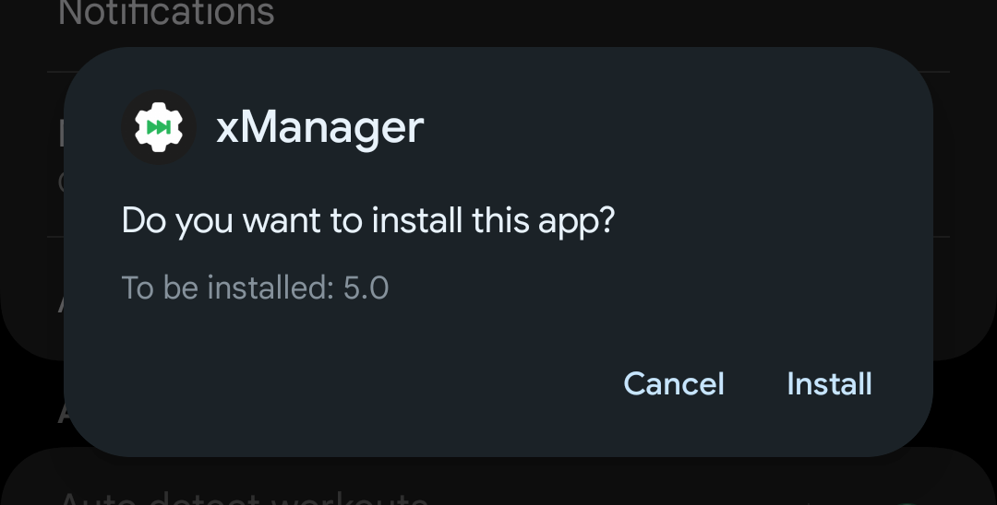Viewport: 997px width, 505px height.
Task: Tap the Install button
Action: [829, 384]
